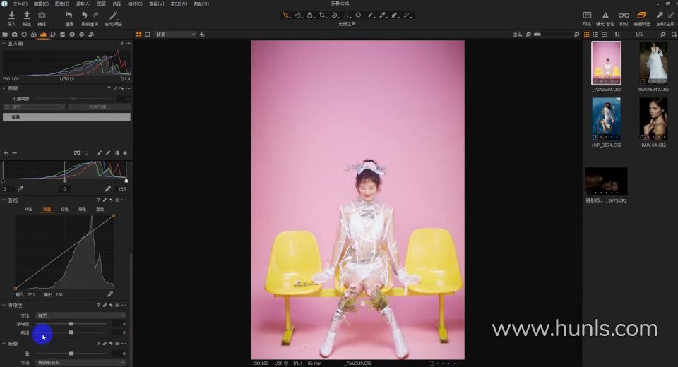The width and height of the screenshot is (678, 367).
Task: Open the Details magnifier tool tab
Action: (53, 34)
